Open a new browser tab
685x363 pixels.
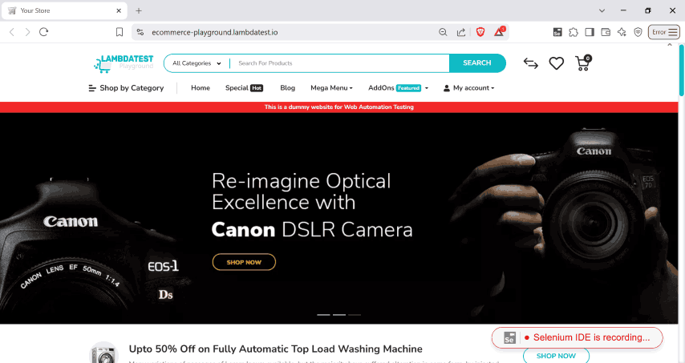tap(139, 10)
